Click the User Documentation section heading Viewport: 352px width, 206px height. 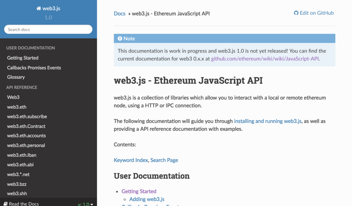click(x=152, y=176)
